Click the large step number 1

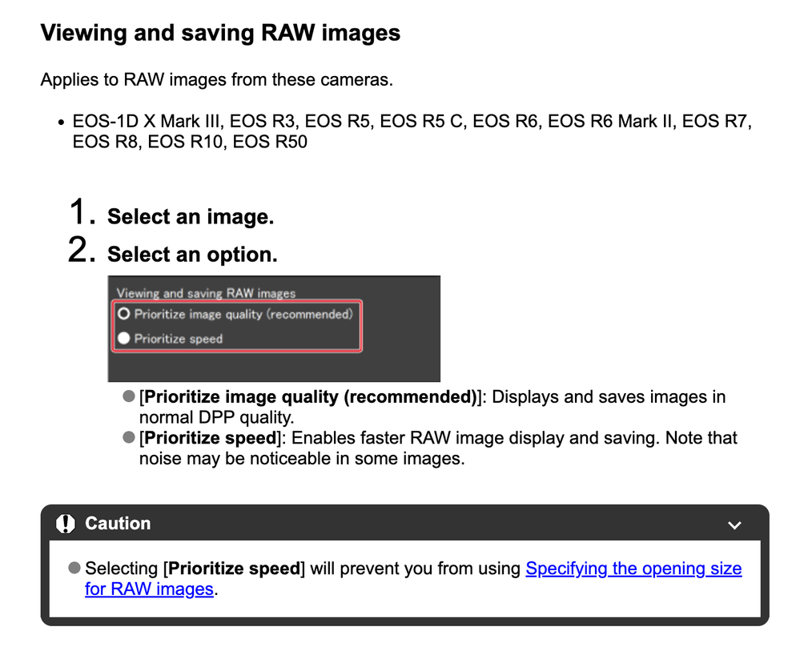[82, 213]
